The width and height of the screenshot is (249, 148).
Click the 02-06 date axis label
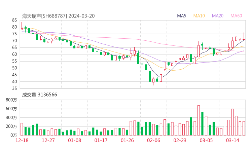(153, 140)
